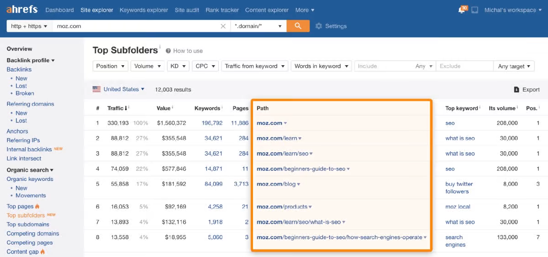Open Top pages in sidebar
Screen dimensions: 548x257
[x=20, y=206]
